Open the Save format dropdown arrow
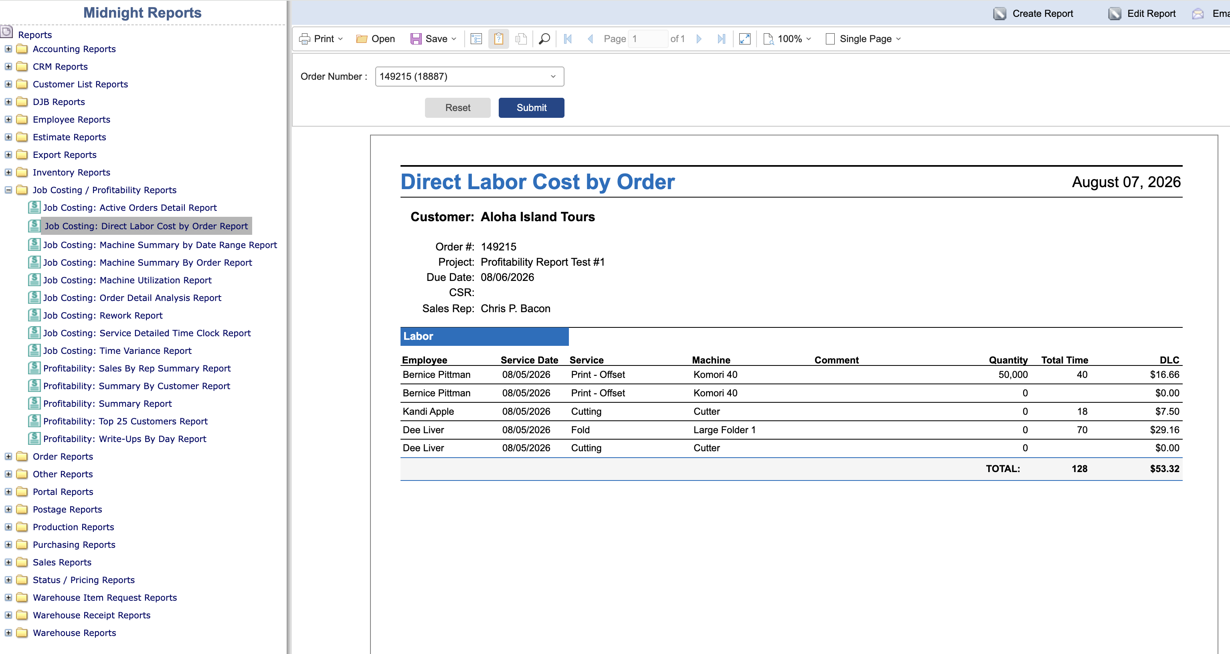The image size is (1230, 654). pyautogui.click(x=453, y=38)
